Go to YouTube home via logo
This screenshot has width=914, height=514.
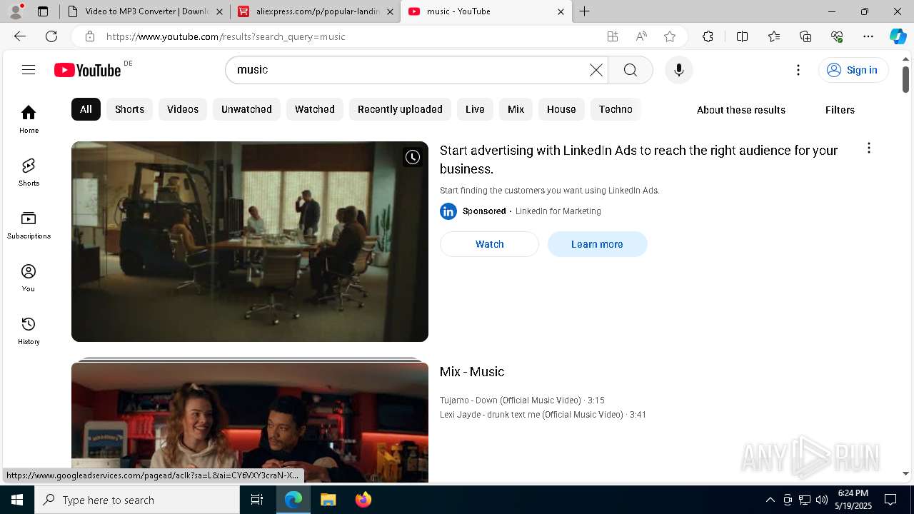click(x=88, y=70)
